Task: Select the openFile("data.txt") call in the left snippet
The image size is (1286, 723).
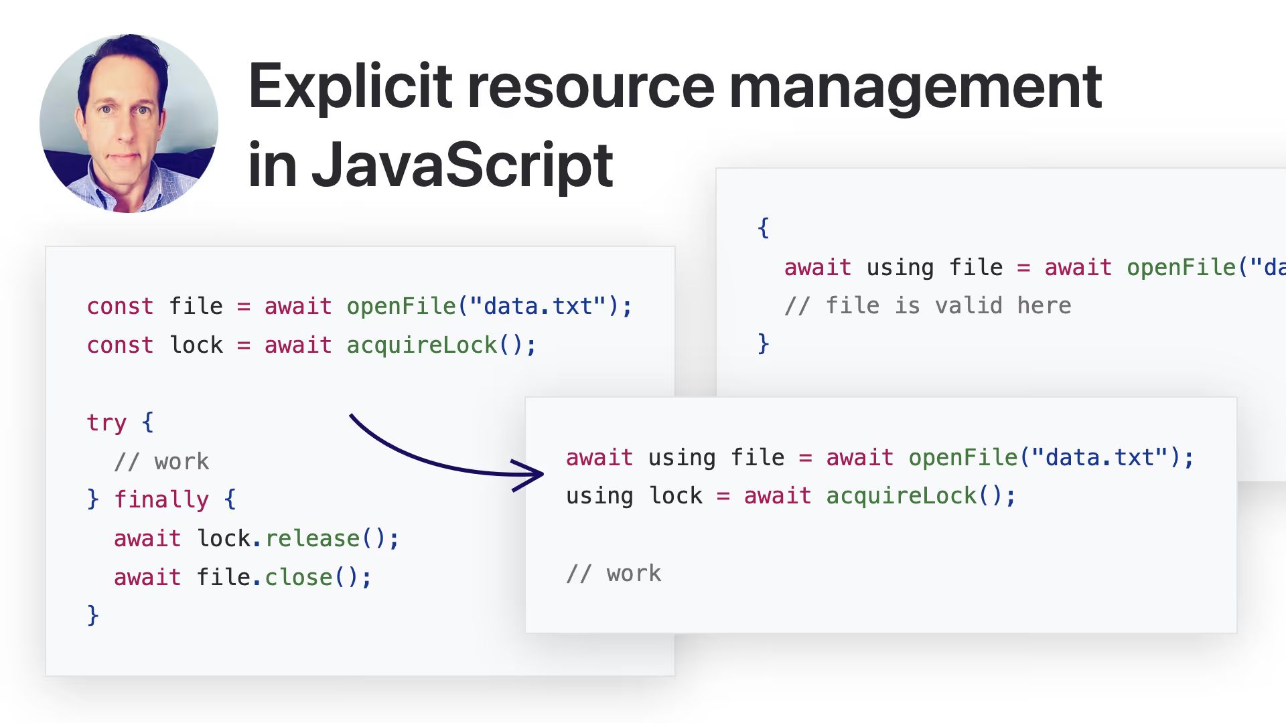Action: click(x=489, y=306)
